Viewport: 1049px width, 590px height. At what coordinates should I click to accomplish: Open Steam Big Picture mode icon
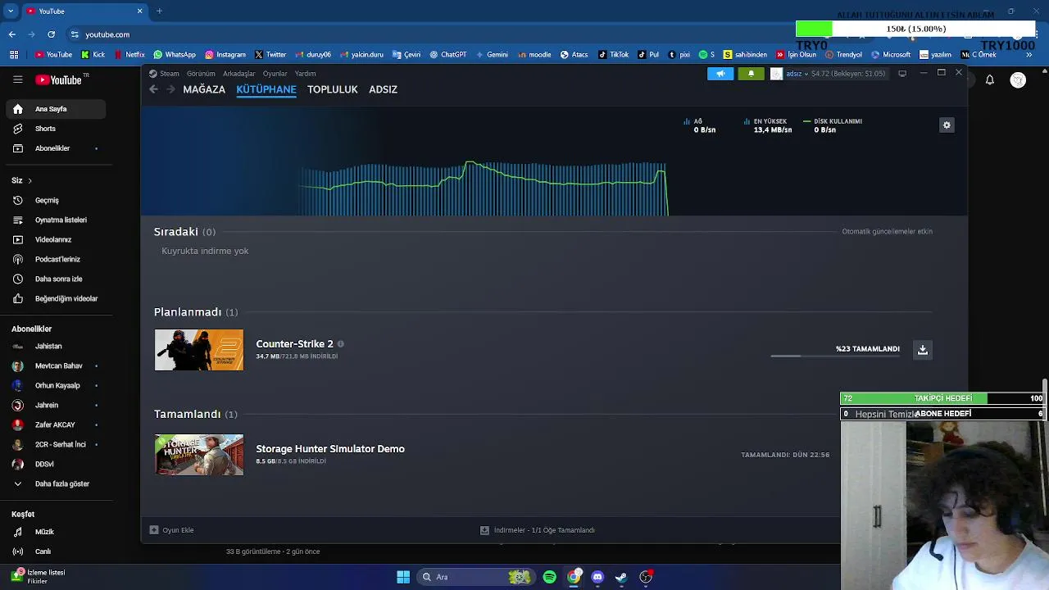pyautogui.click(x=902, y=74)
